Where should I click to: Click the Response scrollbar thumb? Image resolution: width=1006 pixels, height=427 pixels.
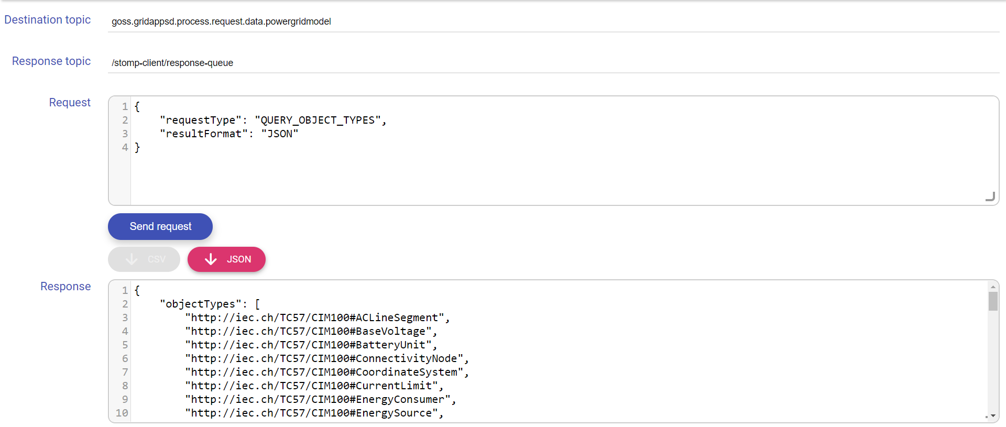pyautogui.click(x=993, y=301)
